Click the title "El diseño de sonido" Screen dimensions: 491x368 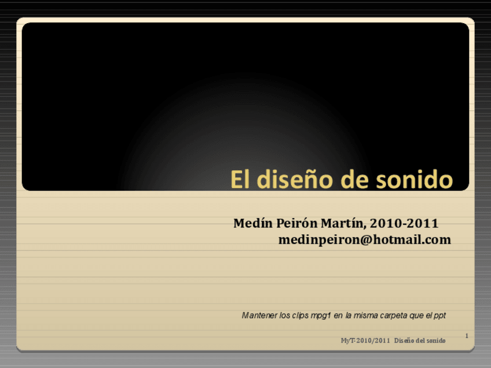pos(341,179)
